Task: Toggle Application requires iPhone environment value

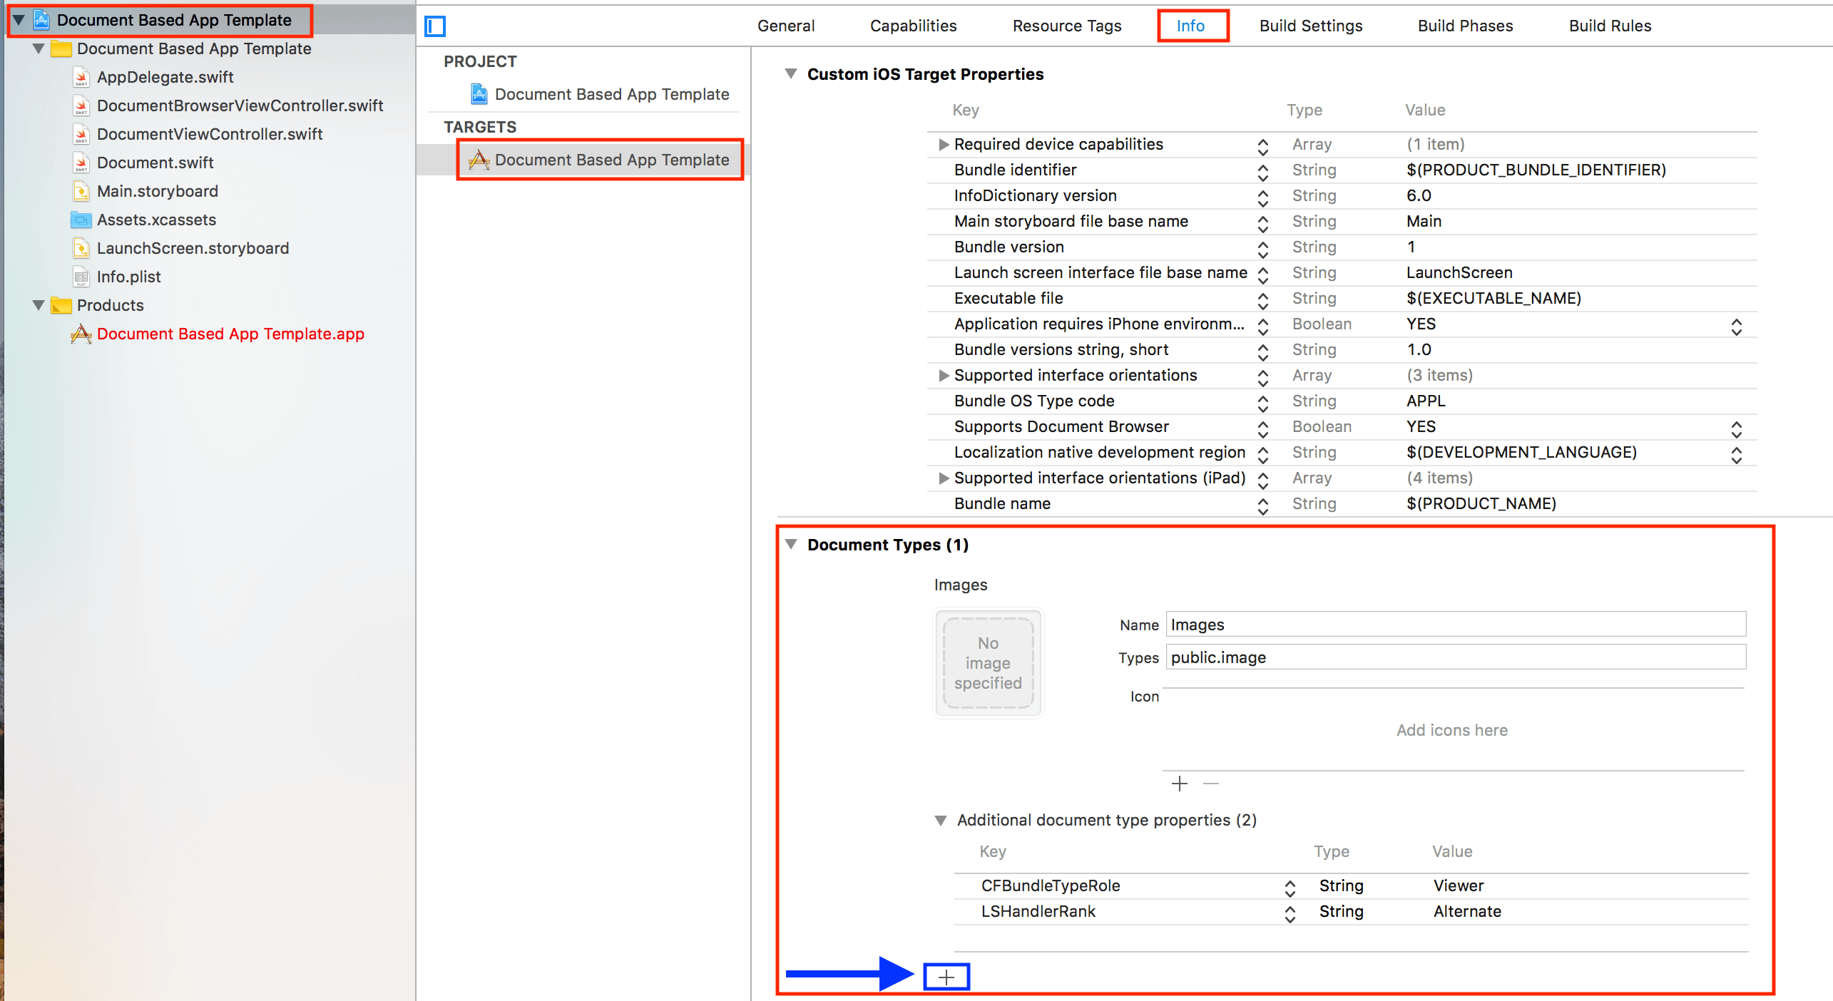Action: [1736, 325]
